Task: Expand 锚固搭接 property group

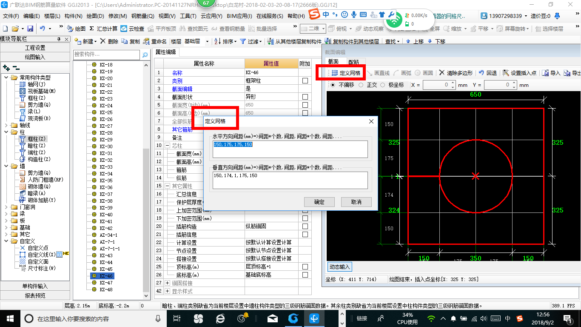Action: 167,283
